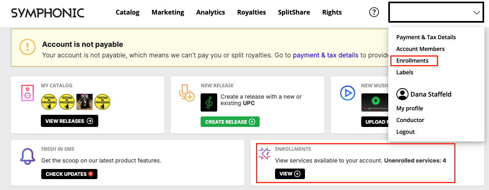Click the Enrollments arrows icon
Screen dimensions: 489x190
pos(265,154)
